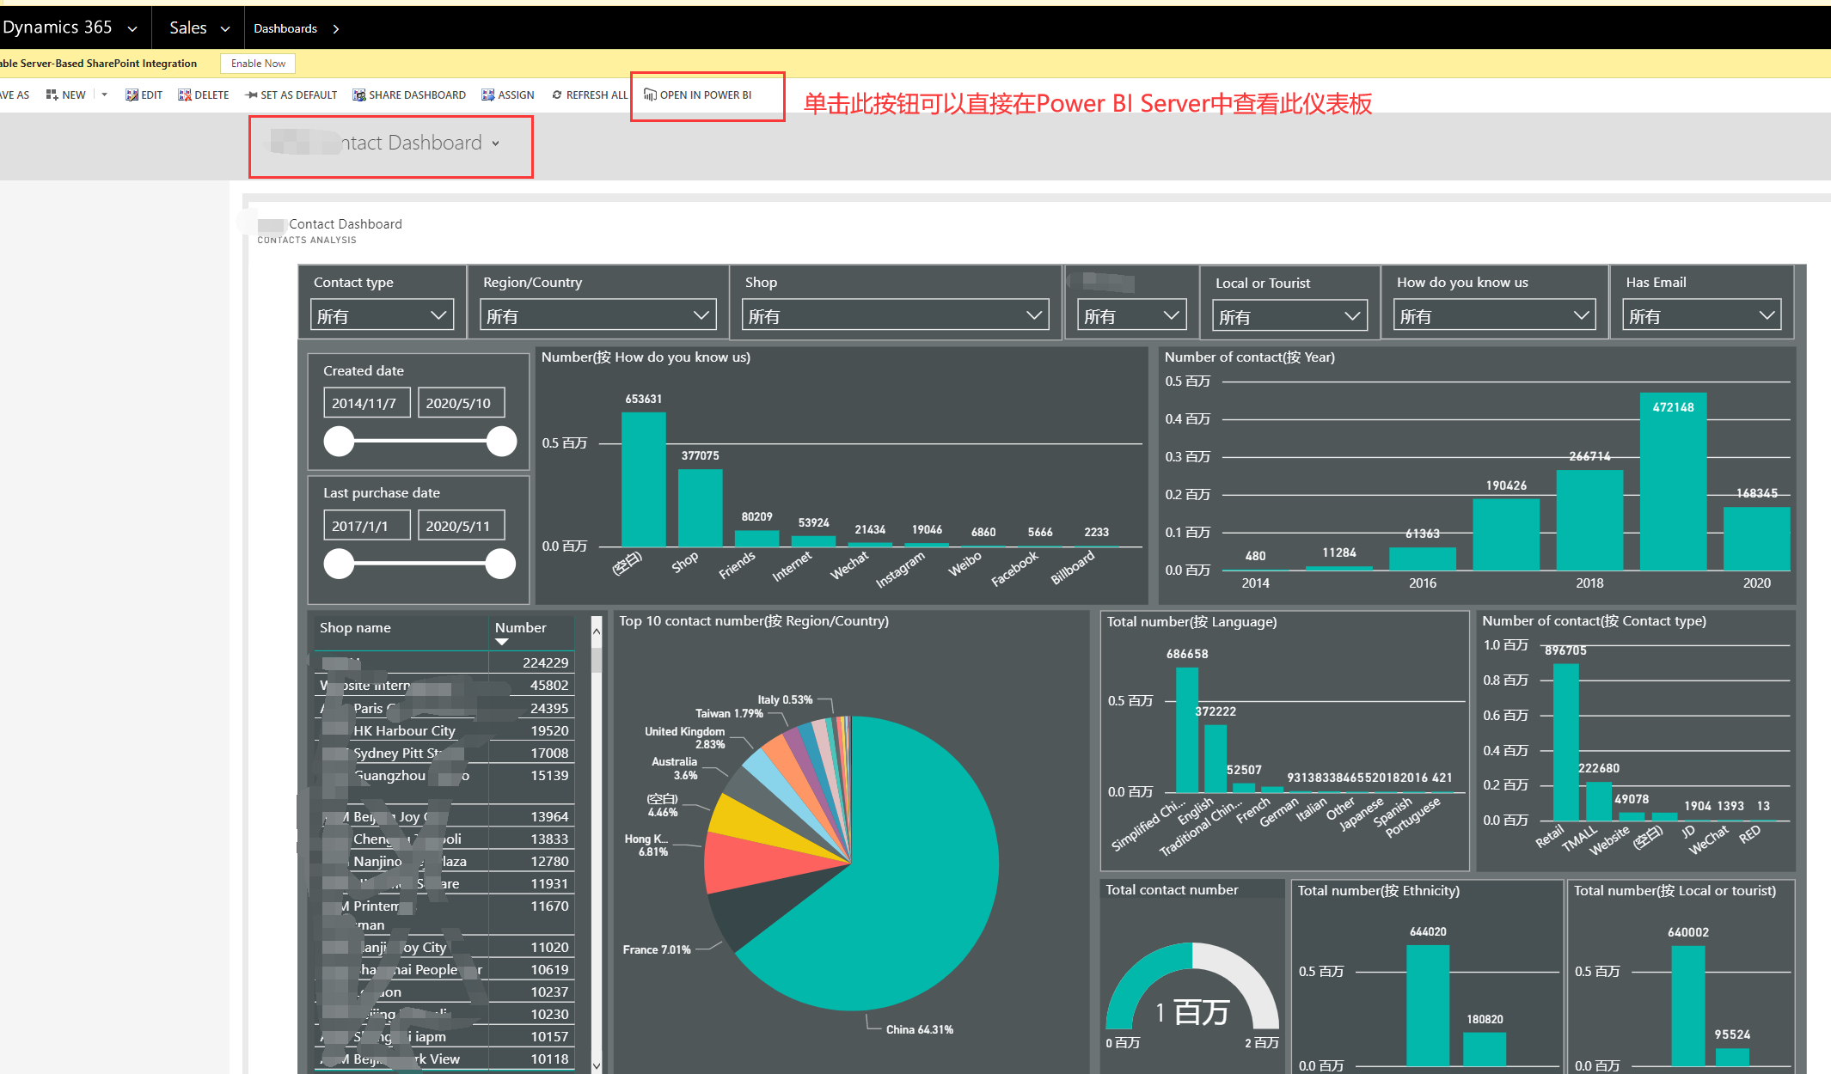
Task: Click the ASSIGN icon
Action: point(508,95)
